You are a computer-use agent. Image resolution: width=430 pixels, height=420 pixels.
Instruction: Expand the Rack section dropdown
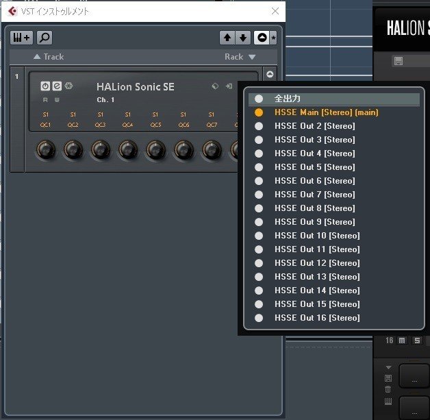[240, 57]
